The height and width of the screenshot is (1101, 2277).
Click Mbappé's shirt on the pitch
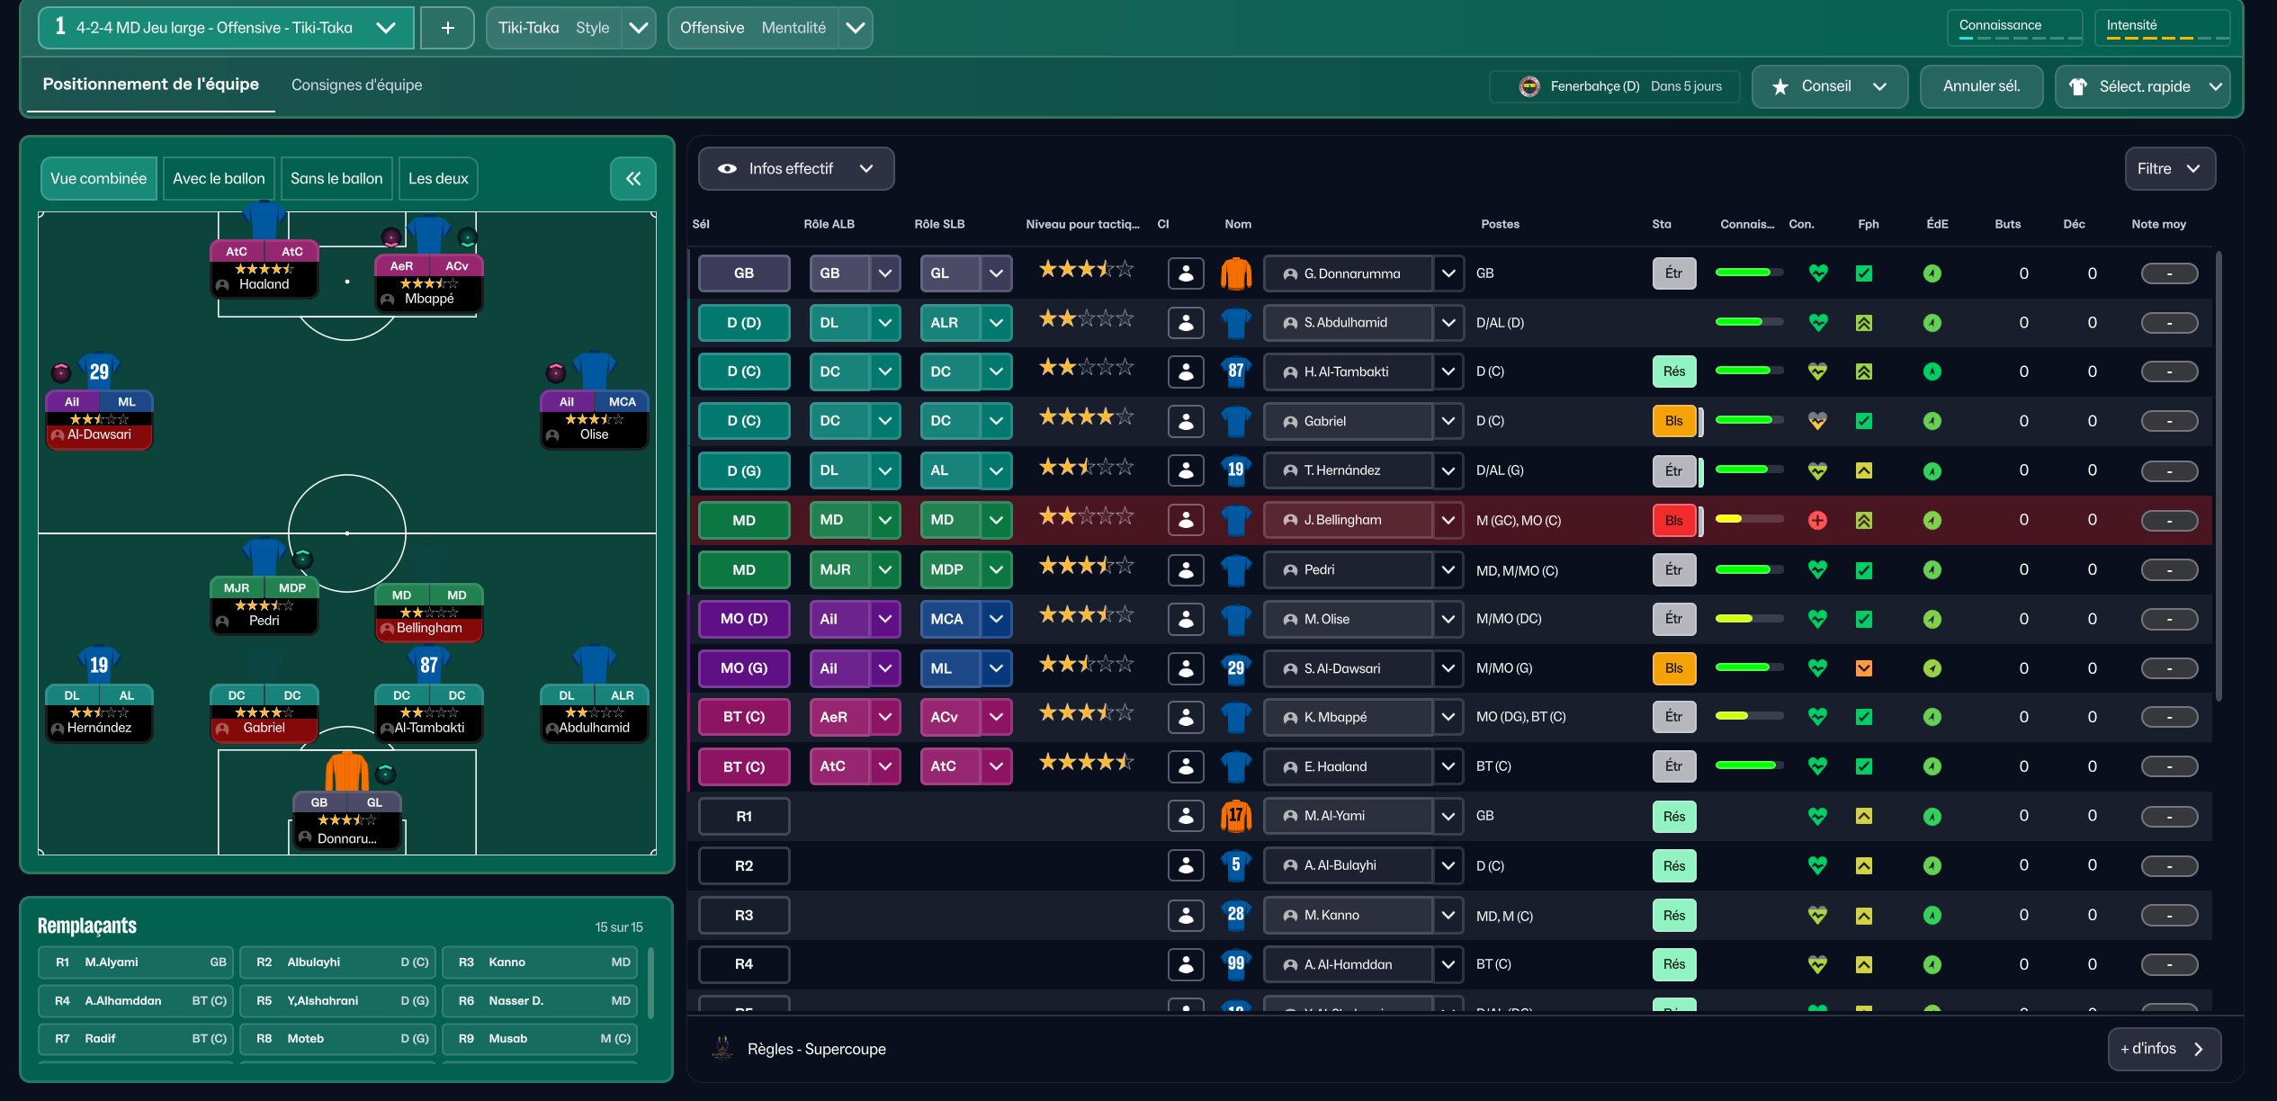click(x=428, y=236)
